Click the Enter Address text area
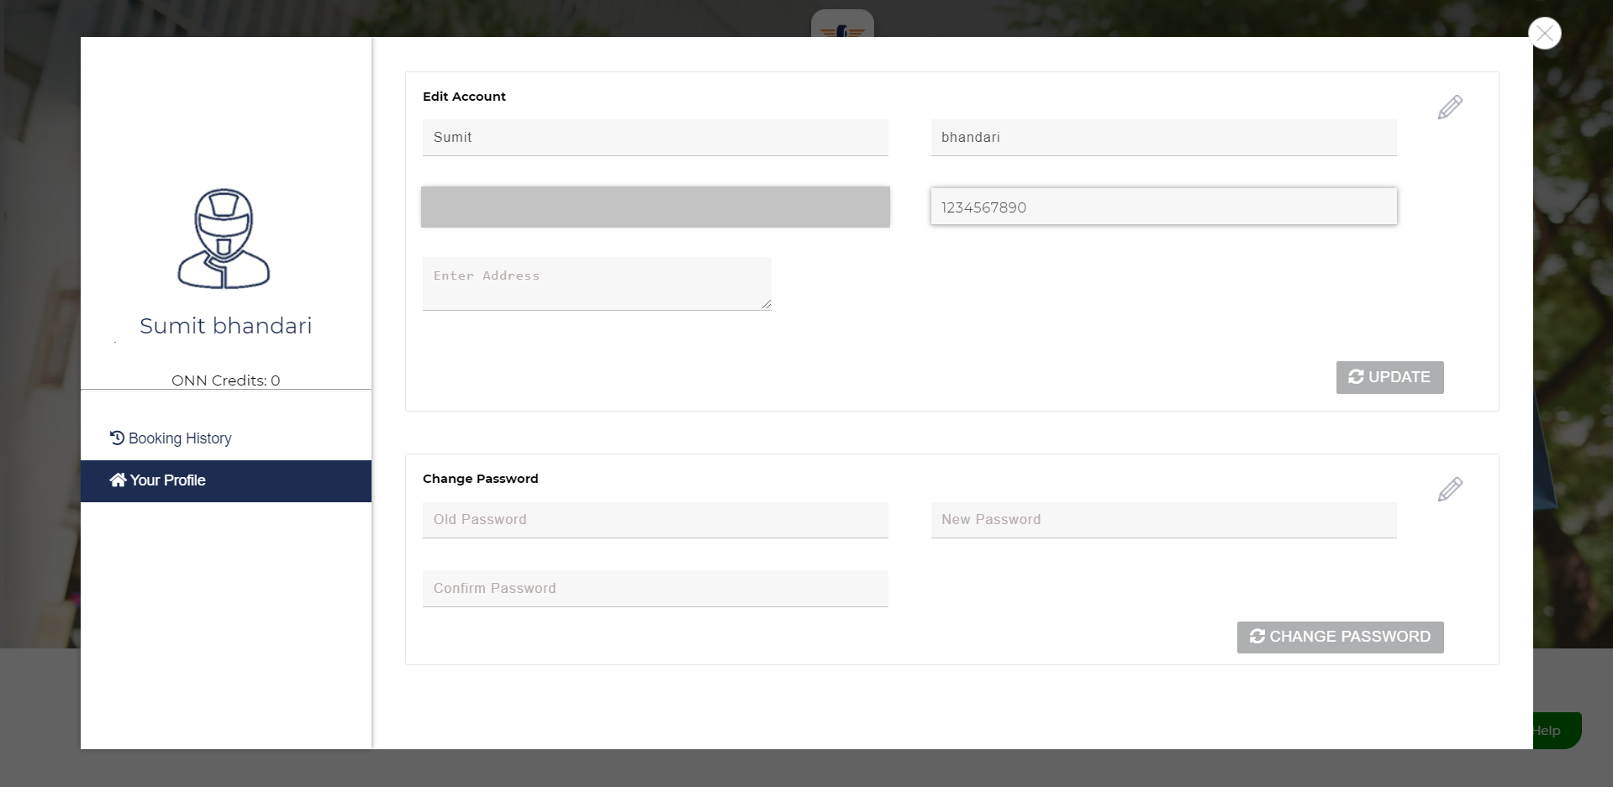The image size is (1613, 787). [x=596, y=283]
